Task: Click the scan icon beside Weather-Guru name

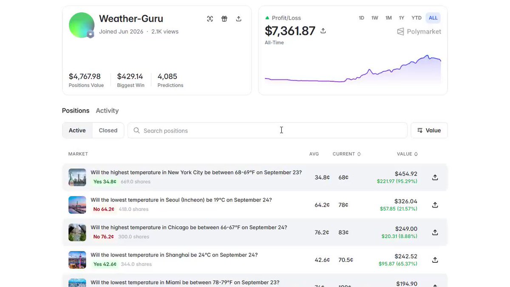Action: pyautogui.click(x=210, y=19)
